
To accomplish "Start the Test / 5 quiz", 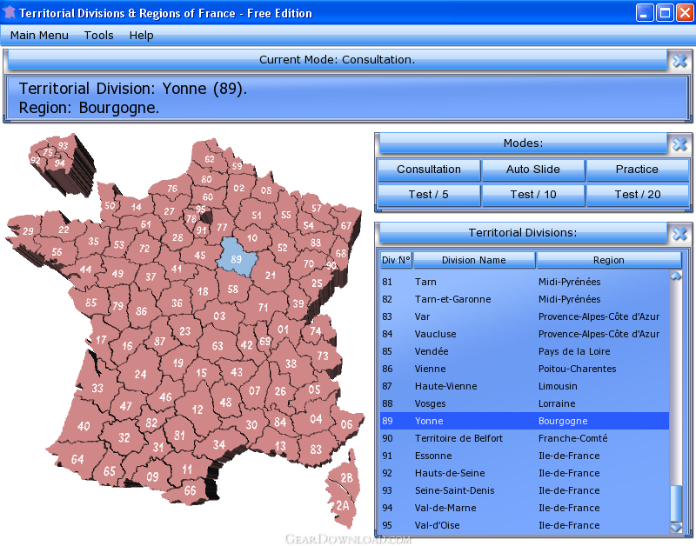I will pyautogui.click(x=429, y=195).
